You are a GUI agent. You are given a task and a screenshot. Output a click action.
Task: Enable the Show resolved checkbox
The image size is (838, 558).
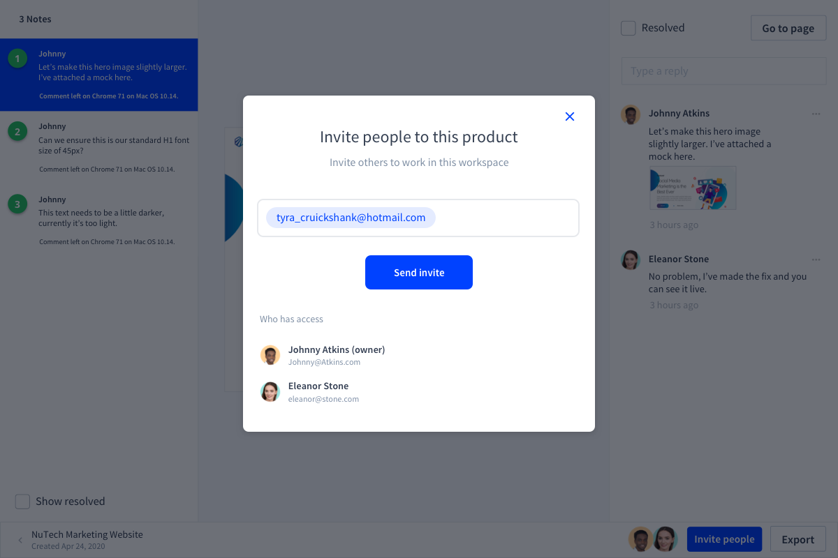23,502
